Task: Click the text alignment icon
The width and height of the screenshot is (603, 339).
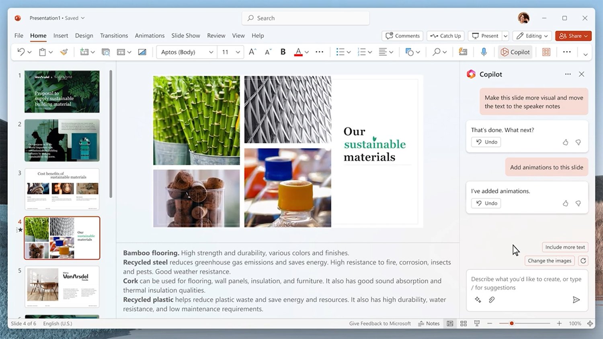Action: [383, 52]
